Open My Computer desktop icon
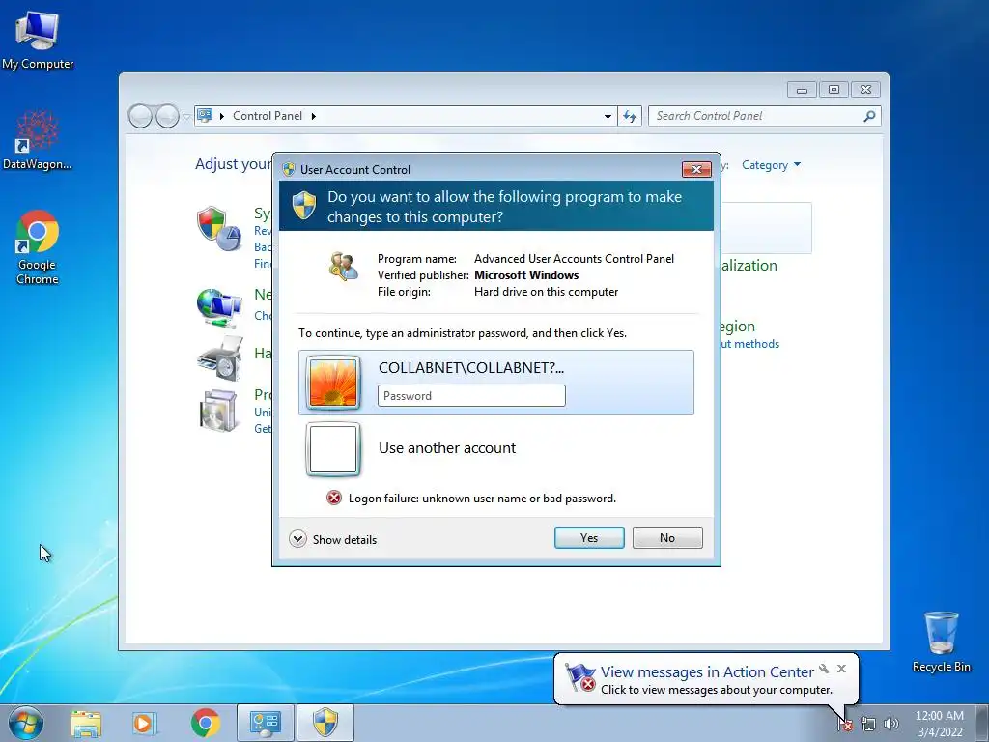989x742 pixels. (38, 41)
